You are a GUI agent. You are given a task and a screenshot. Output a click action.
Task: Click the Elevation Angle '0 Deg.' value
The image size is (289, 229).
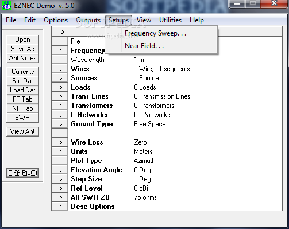[x=143, y=170]
